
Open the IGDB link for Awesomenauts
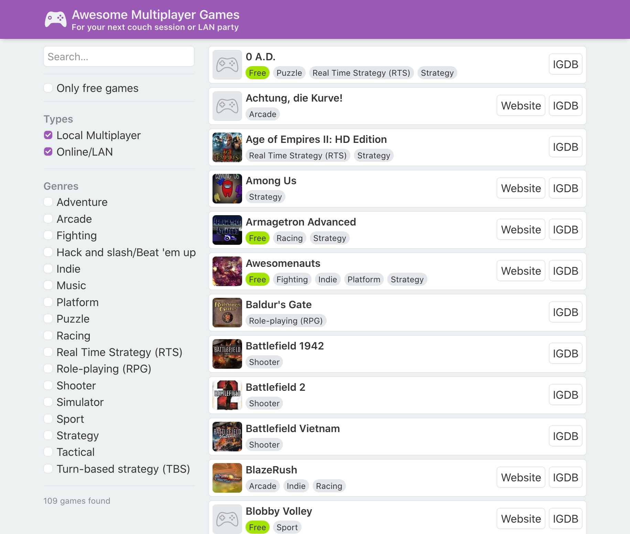(x=565, y=271)
